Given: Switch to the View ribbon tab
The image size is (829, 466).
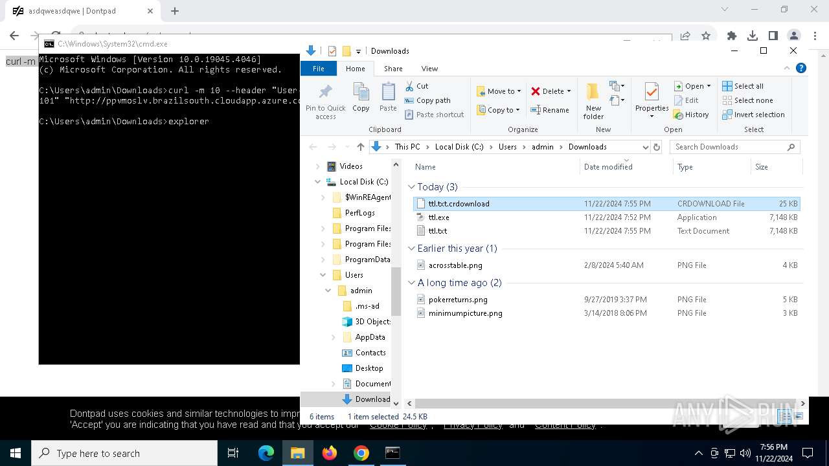Looking at the screenshot, I should click(x=429, y=69).
